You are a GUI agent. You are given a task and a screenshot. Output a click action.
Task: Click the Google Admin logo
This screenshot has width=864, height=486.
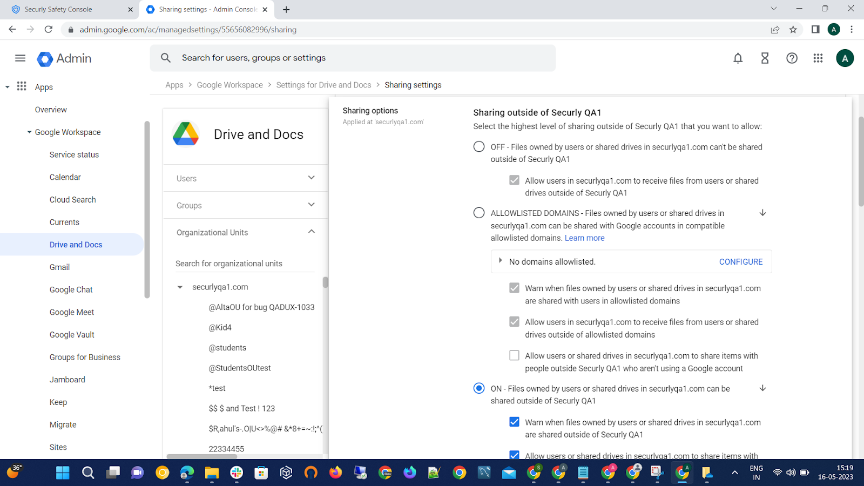(x=64, y=58)
